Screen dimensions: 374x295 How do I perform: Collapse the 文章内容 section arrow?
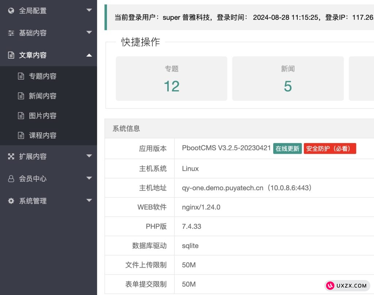point(89,55)
